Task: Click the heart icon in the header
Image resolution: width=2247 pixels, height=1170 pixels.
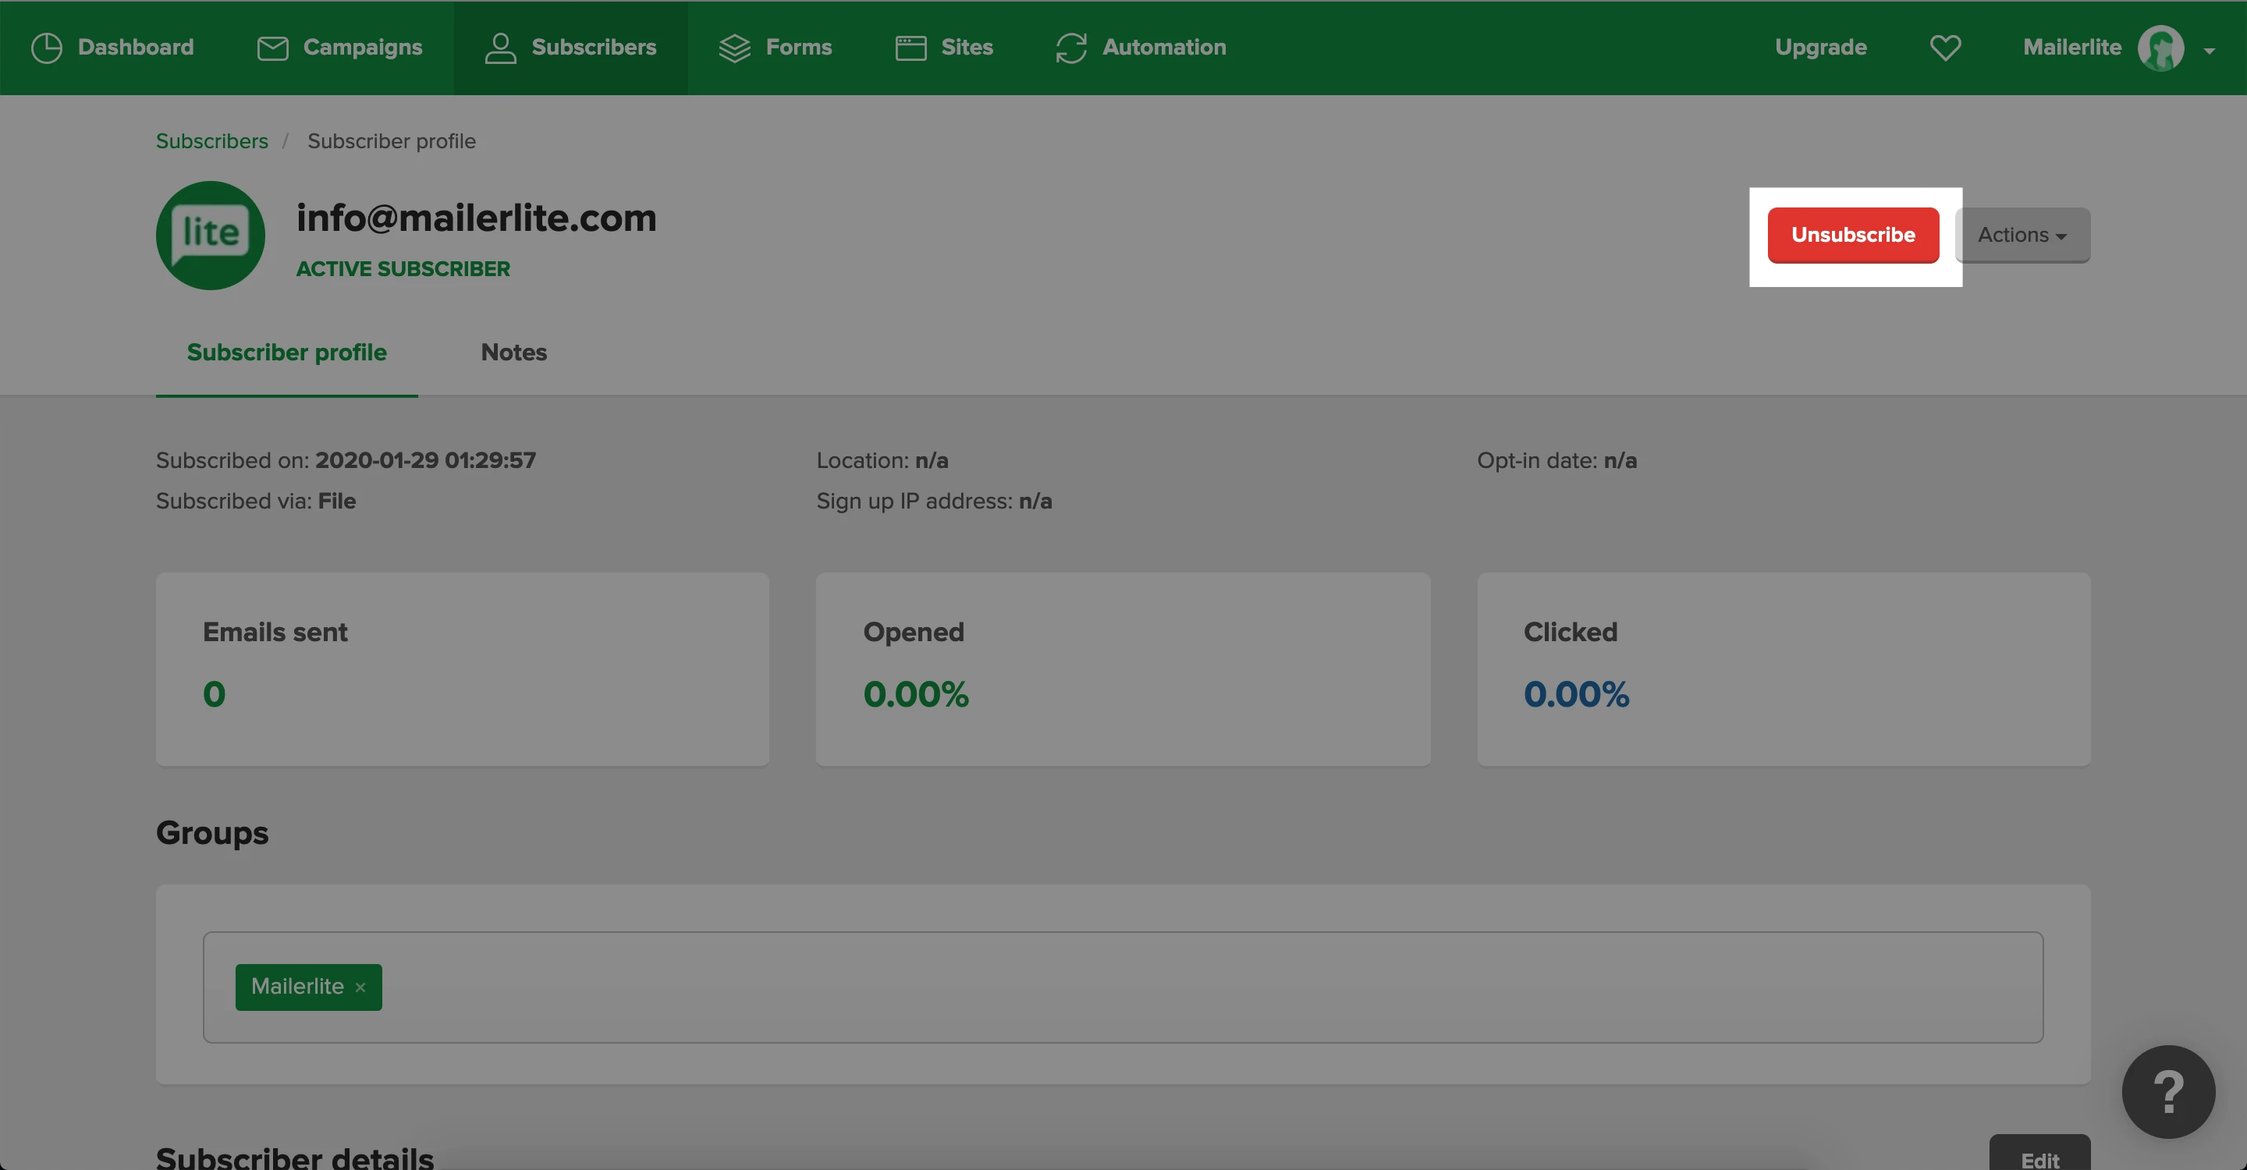Action: click(1945, 48)
